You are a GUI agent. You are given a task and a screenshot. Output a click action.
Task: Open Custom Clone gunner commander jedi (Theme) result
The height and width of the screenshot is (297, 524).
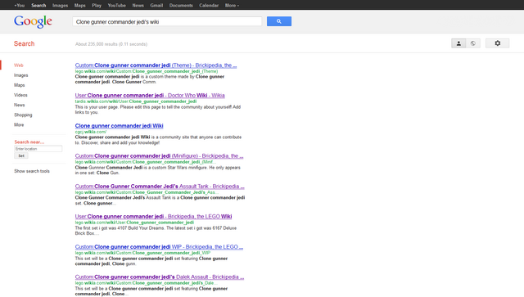tap(156, 65)
